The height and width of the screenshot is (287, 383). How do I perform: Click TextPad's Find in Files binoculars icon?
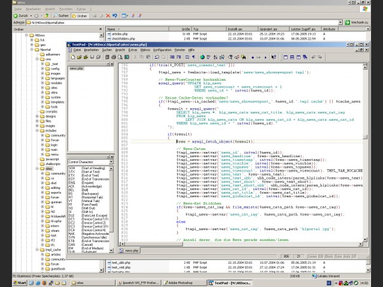[244, 57]
